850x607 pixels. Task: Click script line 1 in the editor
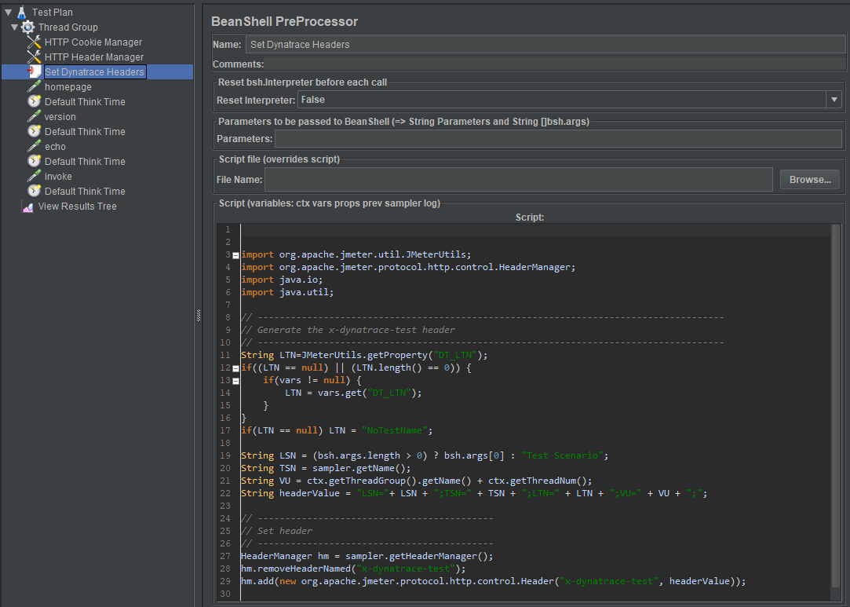point(534,229)
